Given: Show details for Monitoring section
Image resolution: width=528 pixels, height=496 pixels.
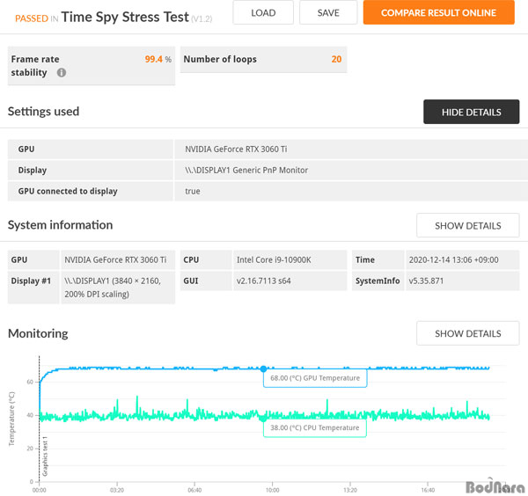Looking at the screenshot, I should (468, 333).
